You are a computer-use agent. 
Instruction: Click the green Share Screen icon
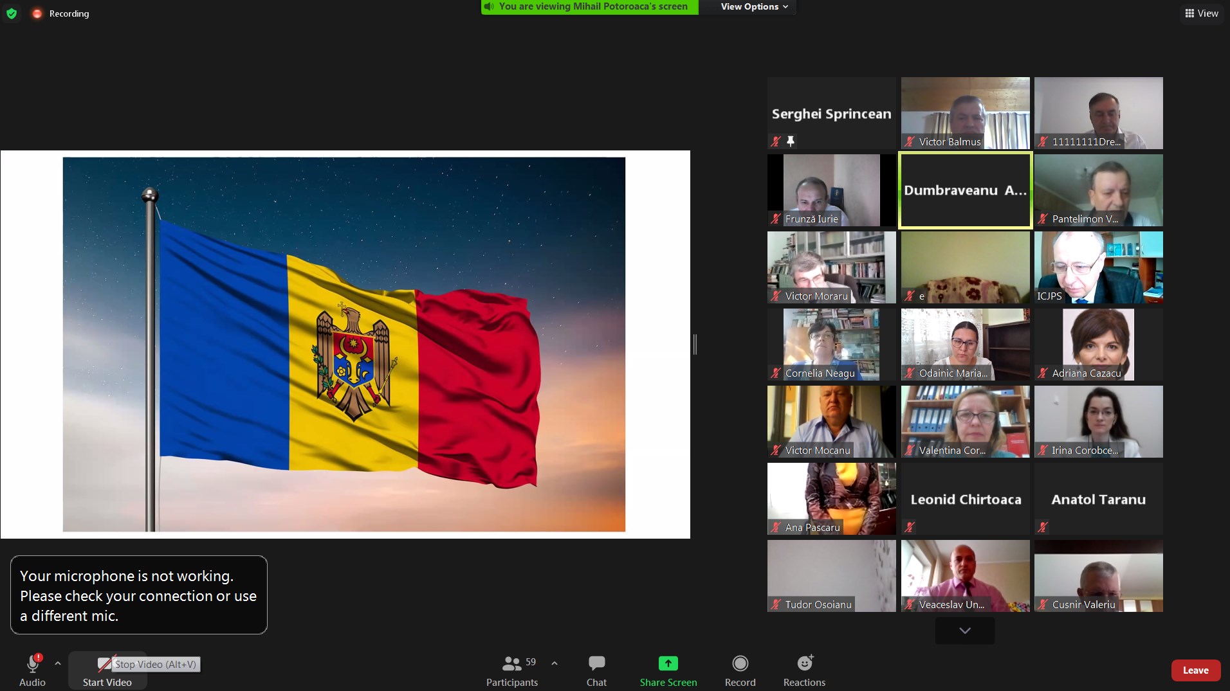(x=668, y=663)
